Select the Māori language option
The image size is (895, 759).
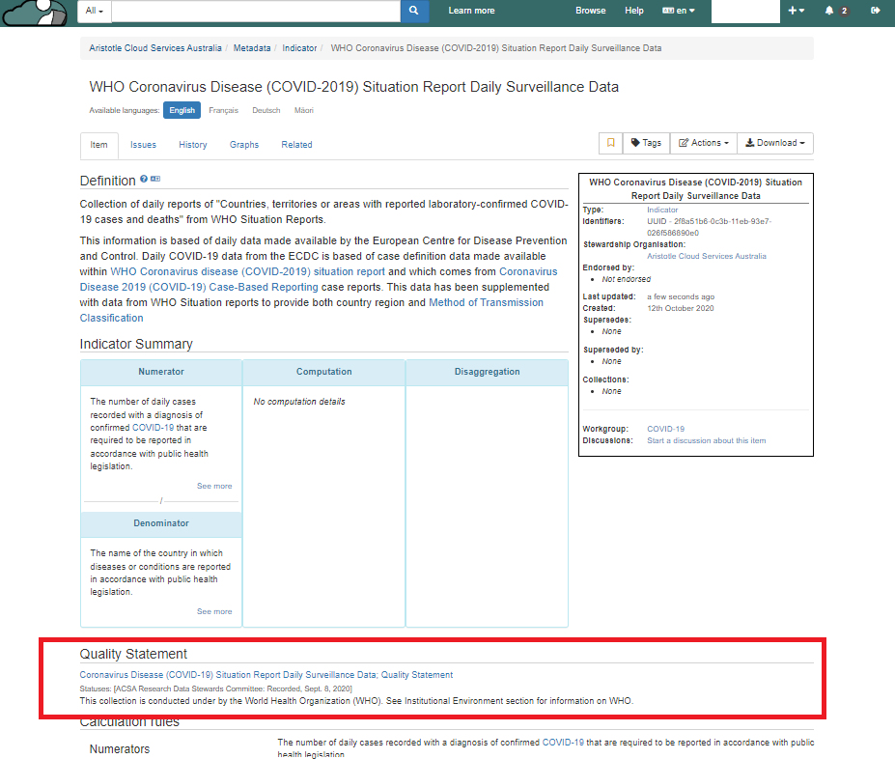(x=303, y=110)
